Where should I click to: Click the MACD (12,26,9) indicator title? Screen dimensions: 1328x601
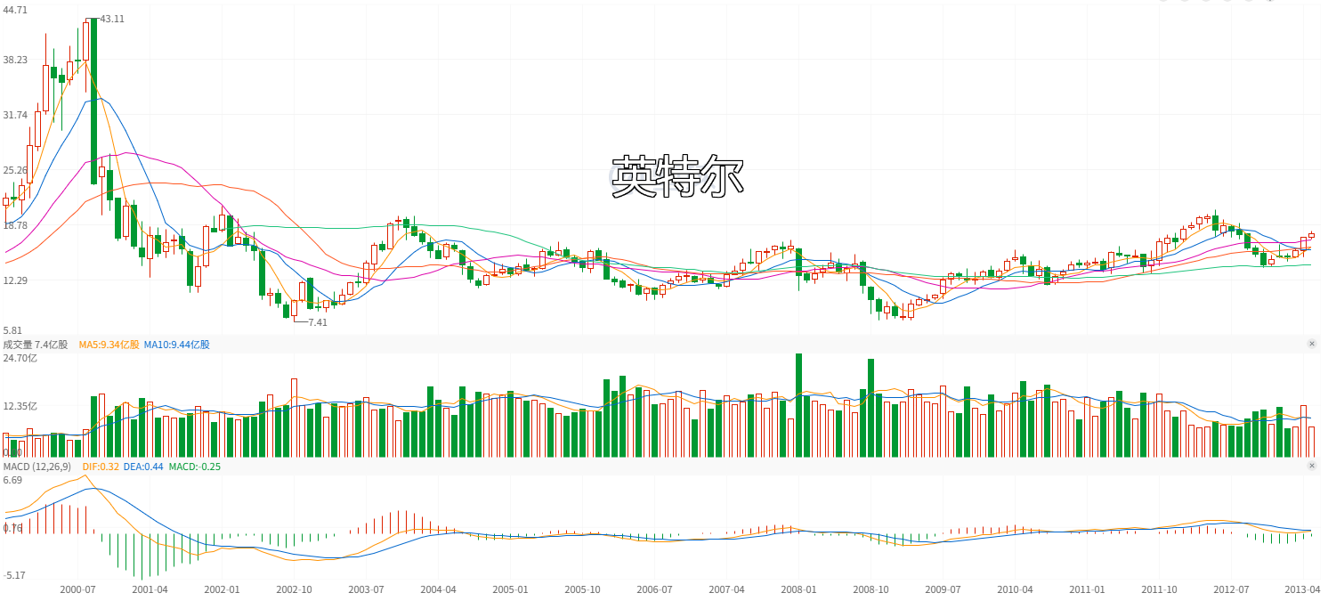point(36,467)
